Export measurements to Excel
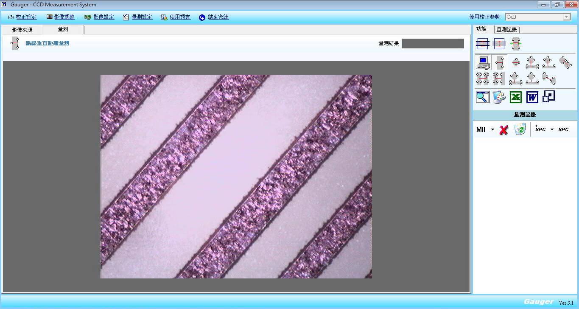Screen dimensions: 579x309 (x=516, y=97)
